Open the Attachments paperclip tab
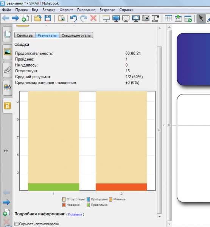 point(8,70)
